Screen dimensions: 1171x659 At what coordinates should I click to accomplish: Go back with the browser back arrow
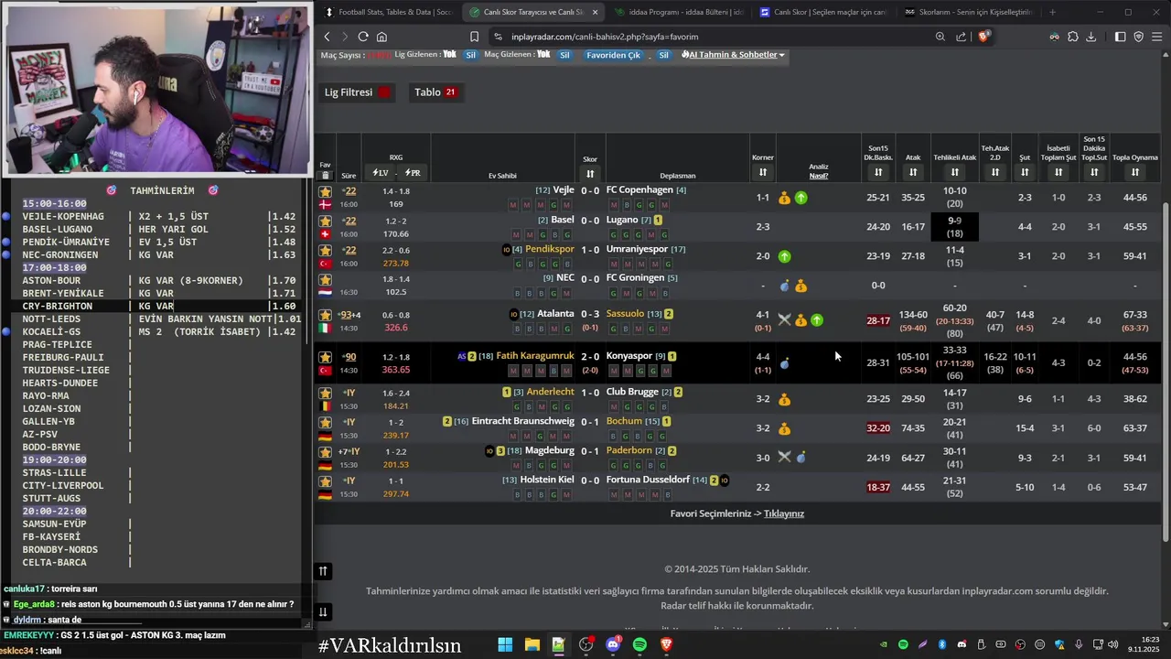327,37
